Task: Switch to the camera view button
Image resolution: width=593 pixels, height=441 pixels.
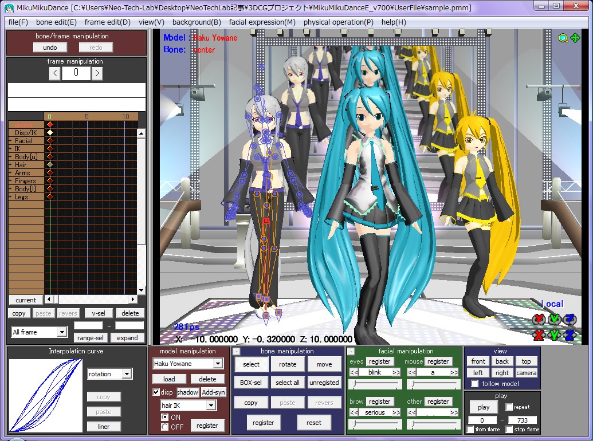Action: [x=526, y=373]
